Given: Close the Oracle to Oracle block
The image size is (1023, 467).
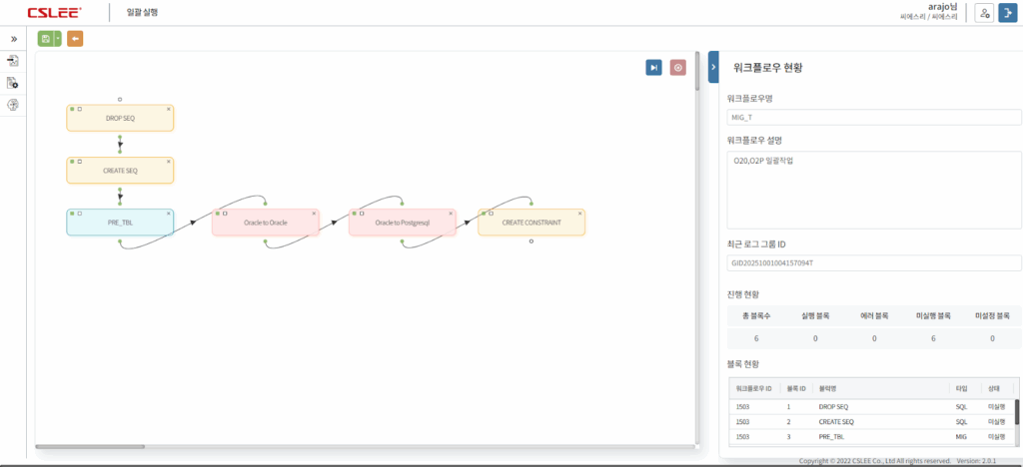Looking at the screenshot, I should (x=314, y=213).
